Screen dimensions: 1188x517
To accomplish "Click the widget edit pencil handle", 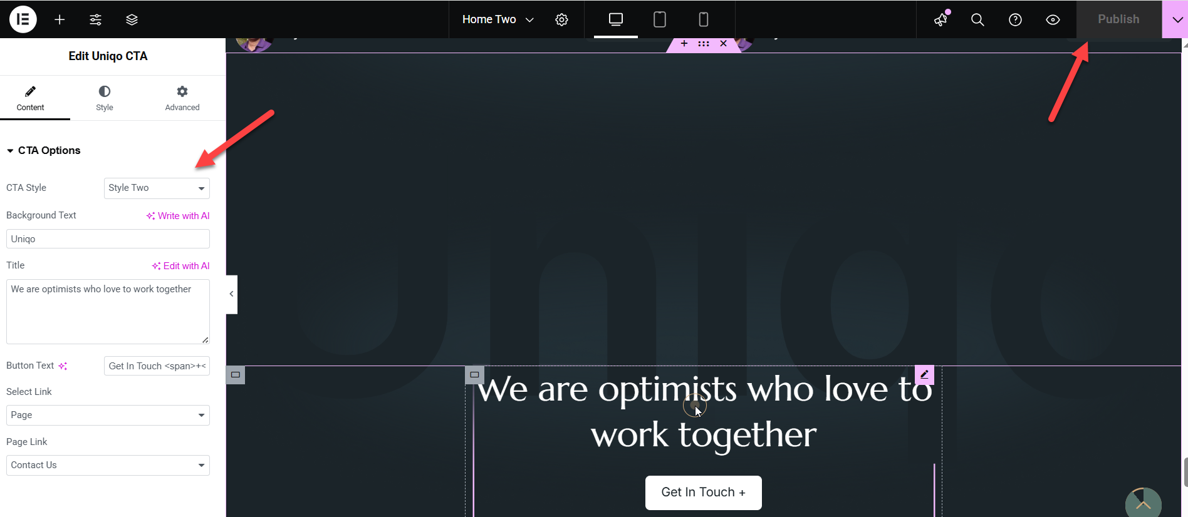I will pos(924,374).
